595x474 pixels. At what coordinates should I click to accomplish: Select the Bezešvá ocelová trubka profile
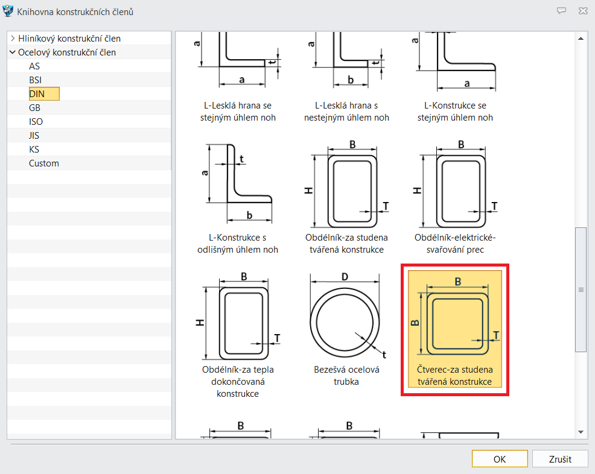tap(346, 329)
